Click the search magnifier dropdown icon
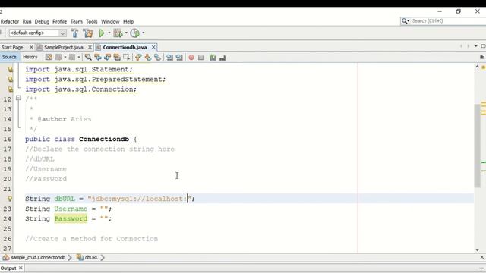 [406, 21]
